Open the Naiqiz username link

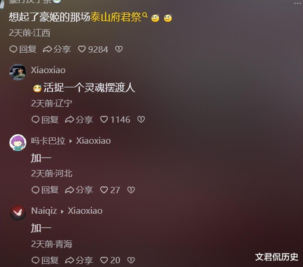tap(44, 211)
